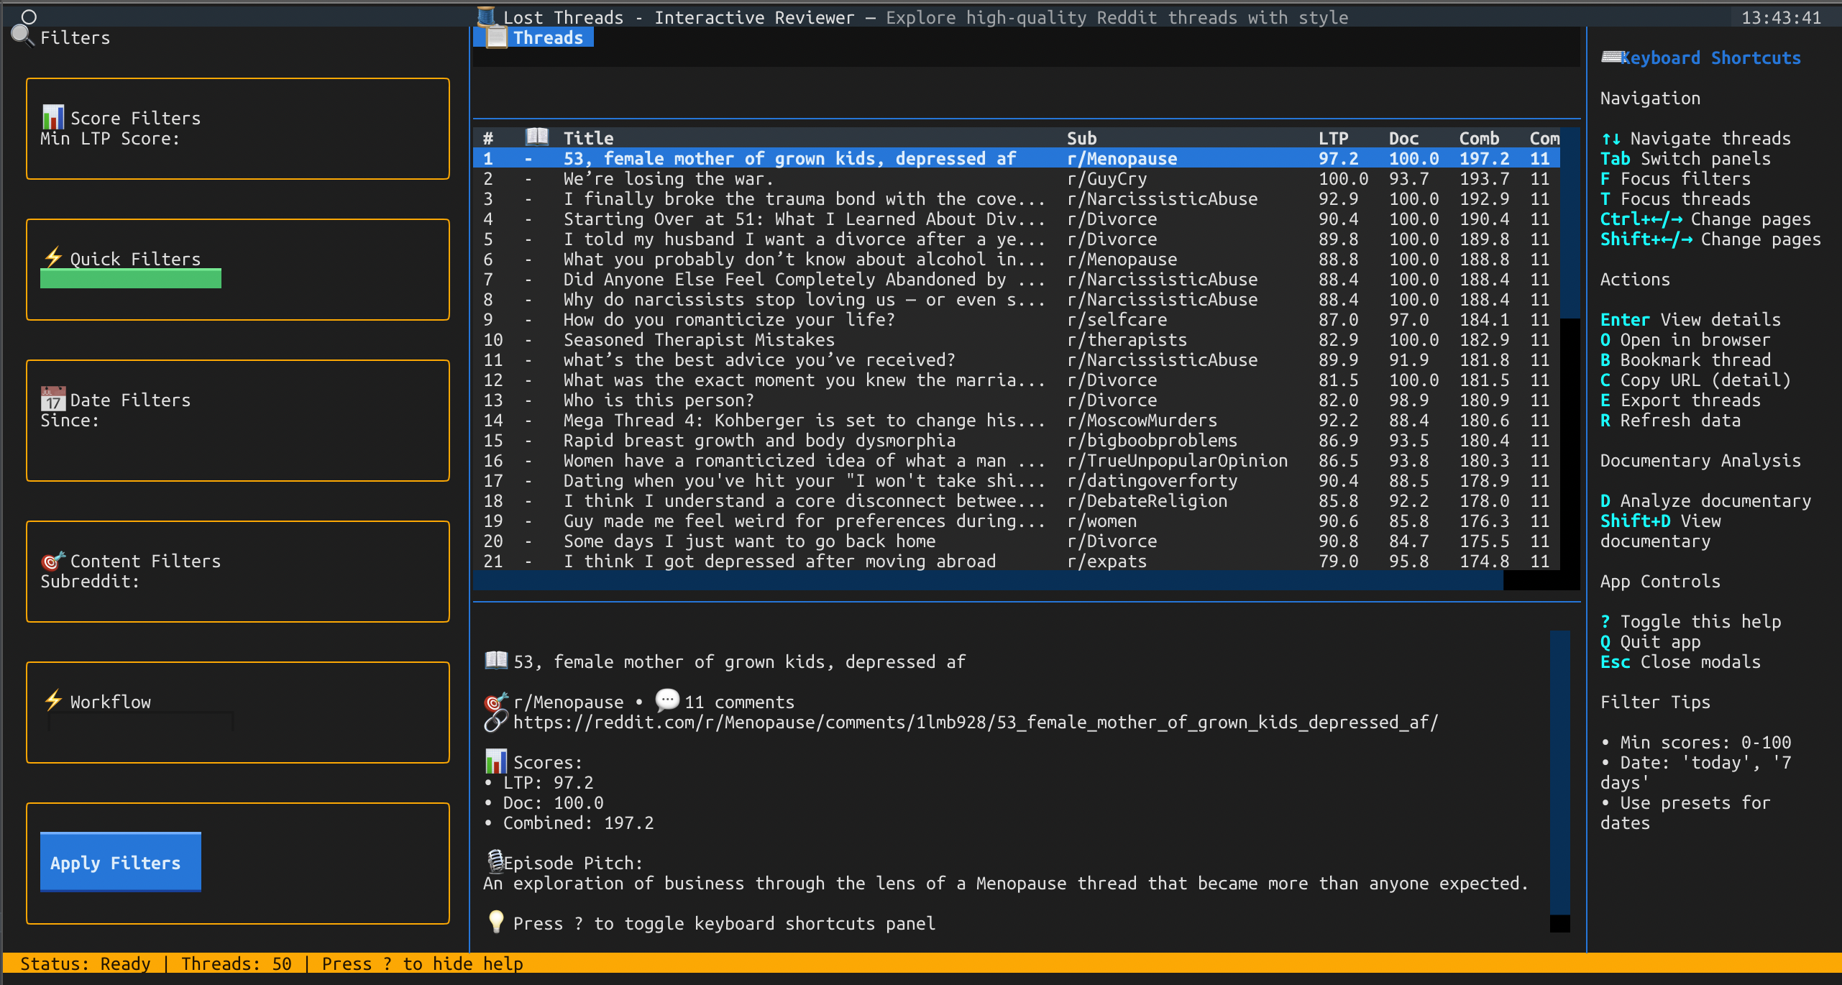1842x985 pixels.
Task: Click the link chain icon beside URL
Action: (x=495, y=721)
